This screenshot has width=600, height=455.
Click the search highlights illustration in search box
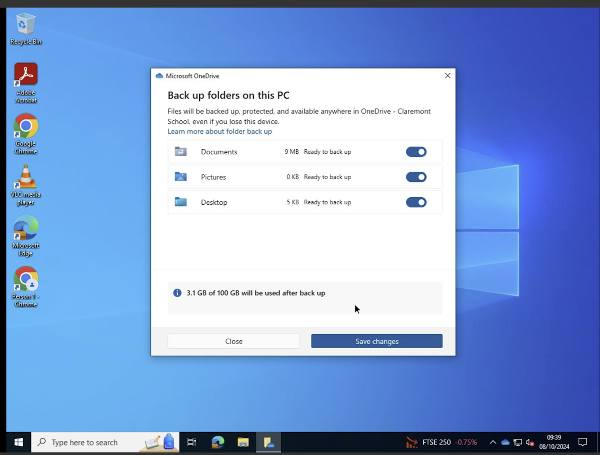pyautogui.click(x=160, y=442)
